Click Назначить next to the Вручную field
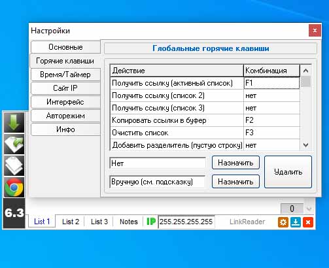 click(x=235, y=182)
